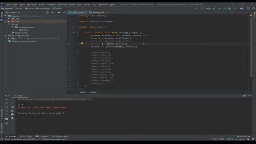
Task: Click the green Run button in toolbar
Action: (x=220, y=8)
